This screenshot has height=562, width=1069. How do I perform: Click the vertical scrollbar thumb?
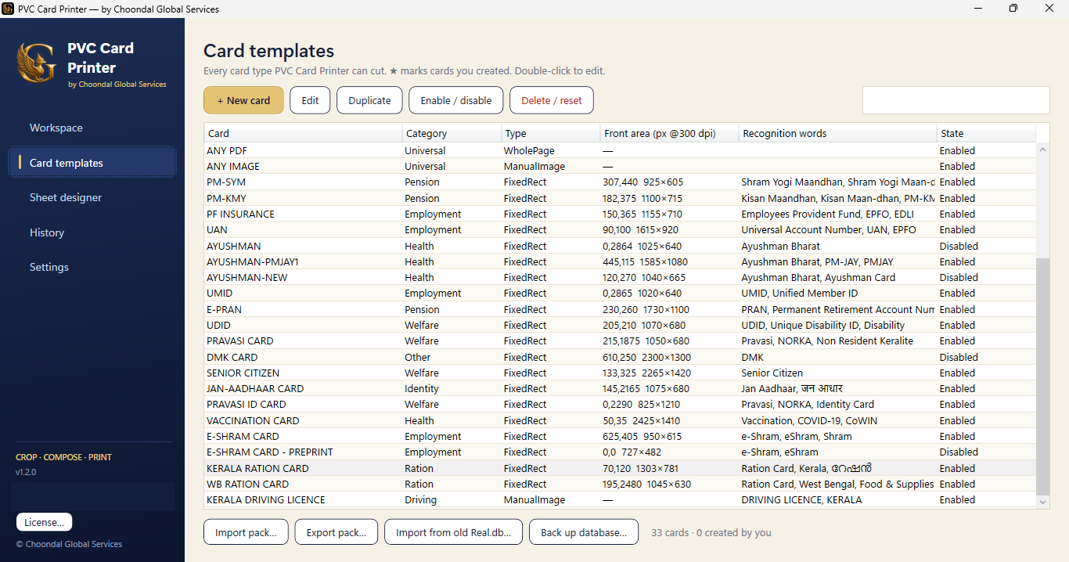[x=1042, y=376]
